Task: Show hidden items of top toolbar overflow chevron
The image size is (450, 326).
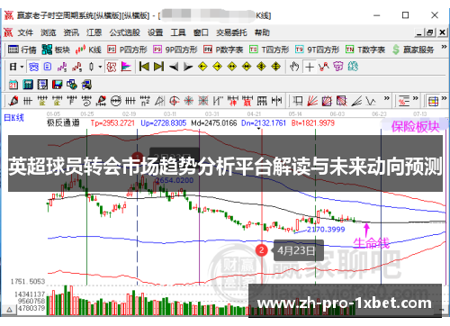Action: pyautogui.click(x=444, y=47)
